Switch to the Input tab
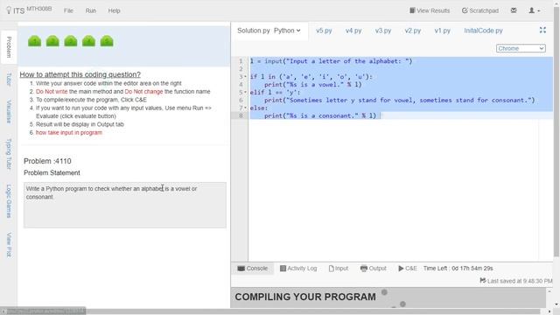Viewport: 560px width, 315px height. tap(339, 269)
